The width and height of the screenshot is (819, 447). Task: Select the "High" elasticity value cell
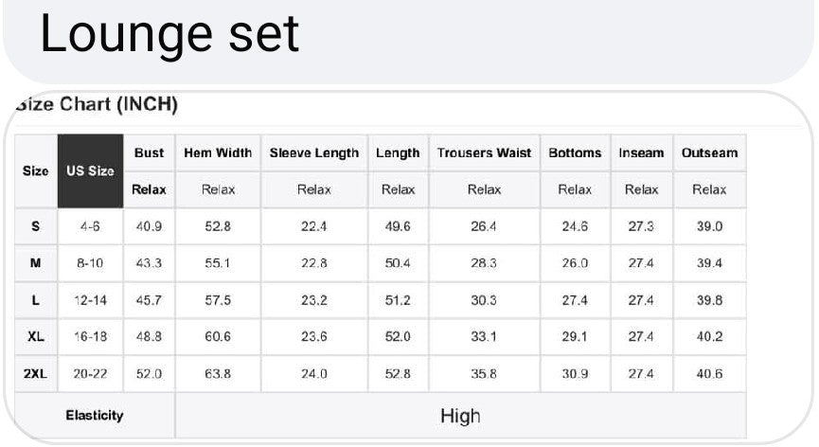tap(460, 416)
